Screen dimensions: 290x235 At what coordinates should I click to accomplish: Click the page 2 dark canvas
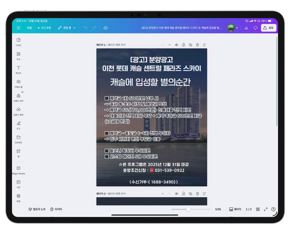click(152, 201)
